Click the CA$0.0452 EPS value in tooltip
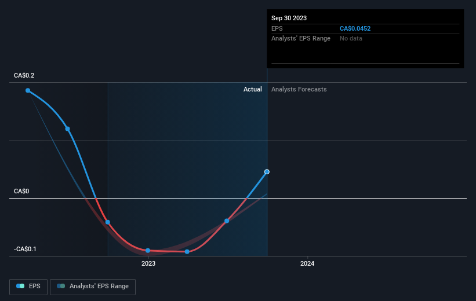This screenshot has height=301, width=476. pos(355,28)
